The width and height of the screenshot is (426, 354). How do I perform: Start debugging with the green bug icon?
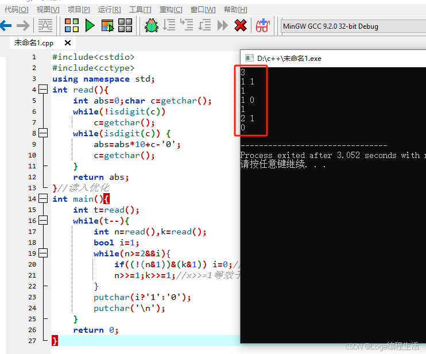(x=152, y=26)
